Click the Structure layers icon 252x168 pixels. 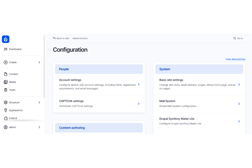(5, 102)
